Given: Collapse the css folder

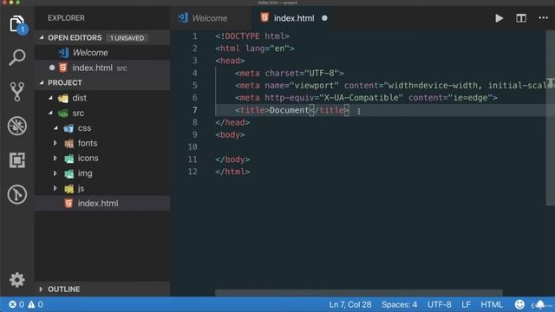Looking at the screenshot, I should click(55, 127).
